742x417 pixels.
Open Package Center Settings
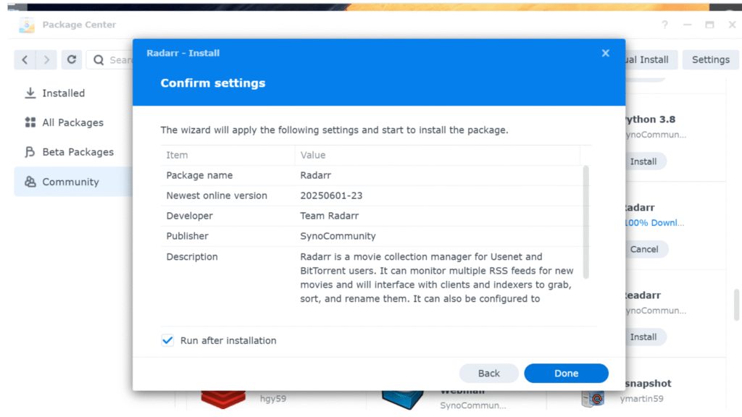[x=710, y=59]
